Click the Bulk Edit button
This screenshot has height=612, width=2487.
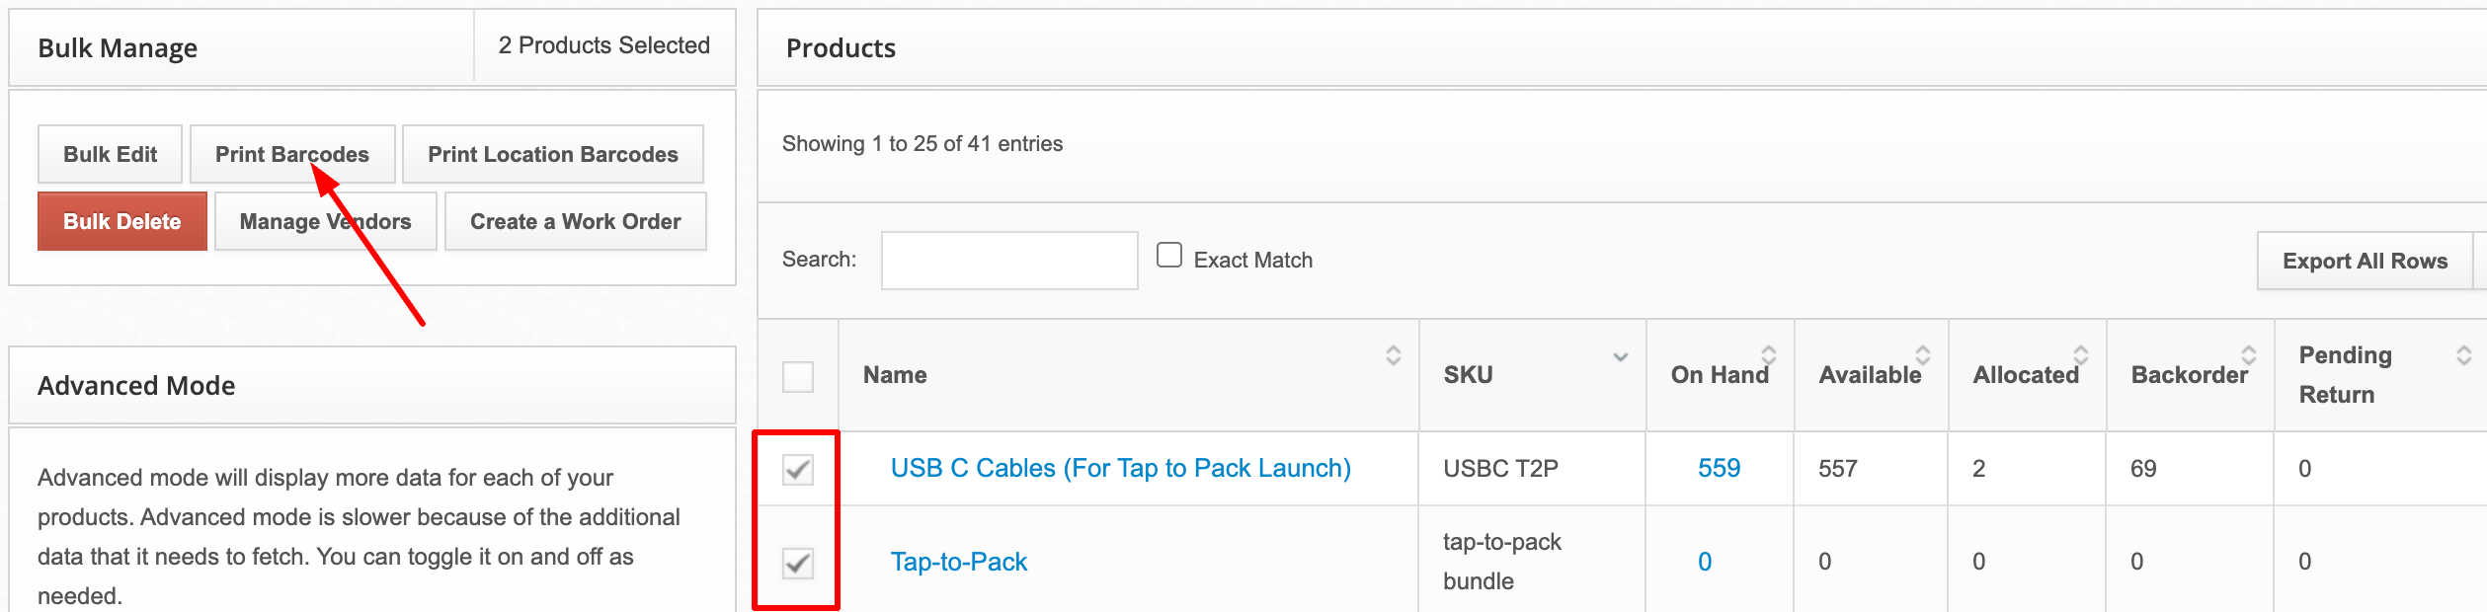[110, 155]
